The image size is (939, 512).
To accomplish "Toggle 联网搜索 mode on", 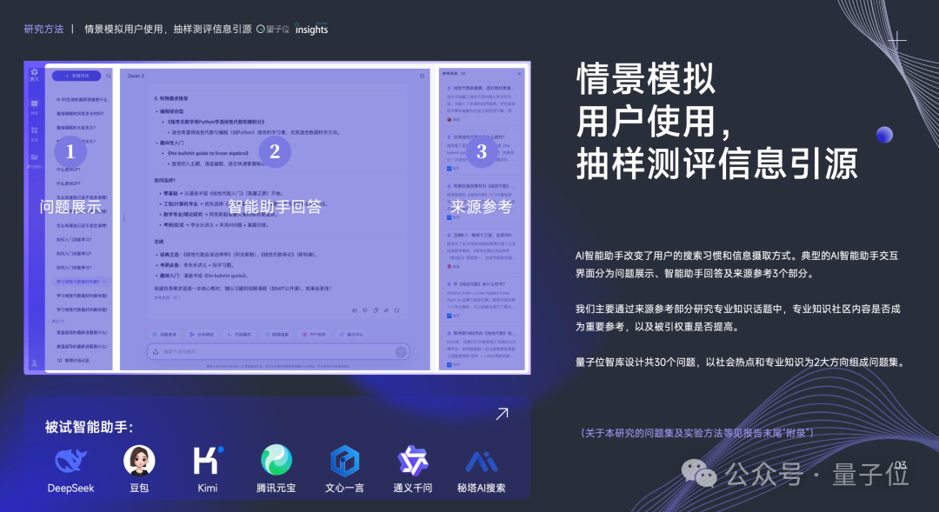I will coord(278,335).
